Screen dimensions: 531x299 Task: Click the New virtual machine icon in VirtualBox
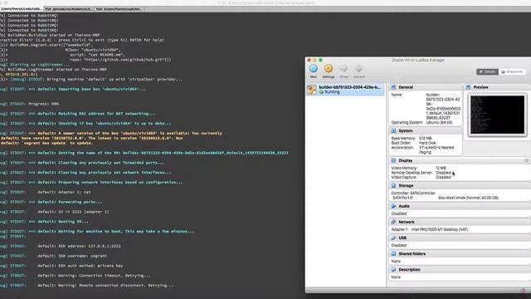tap(314, 69)
